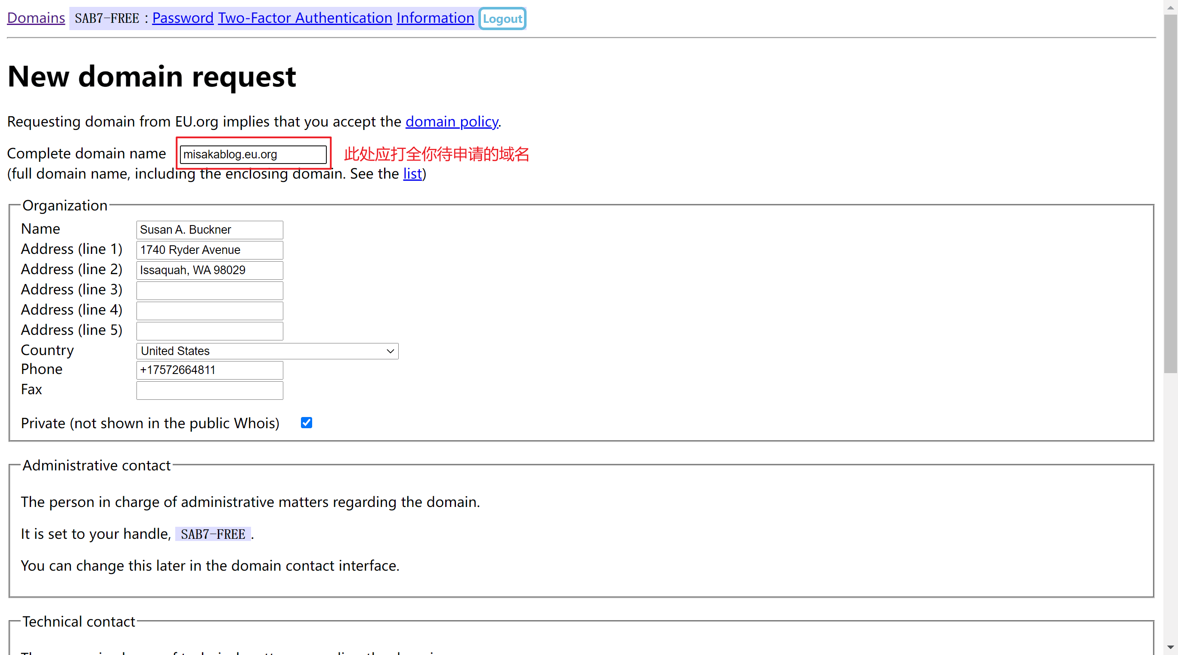This screenshot has width=1178, height=655.
Task: Click the scrollbar down arrow
Action: tap(1170, 647)
